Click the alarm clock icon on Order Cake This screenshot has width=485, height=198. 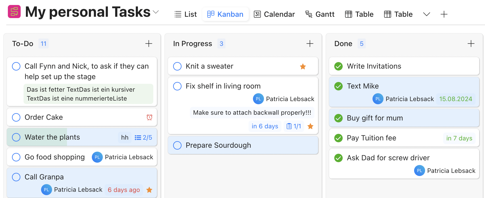click(149, 117)
